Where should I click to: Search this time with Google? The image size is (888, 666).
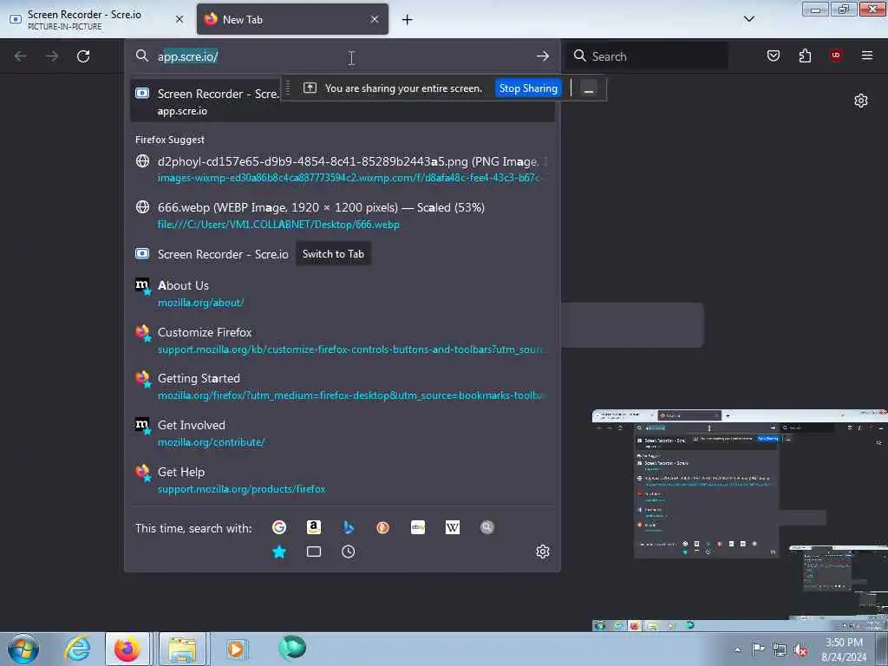pos(279,527)
